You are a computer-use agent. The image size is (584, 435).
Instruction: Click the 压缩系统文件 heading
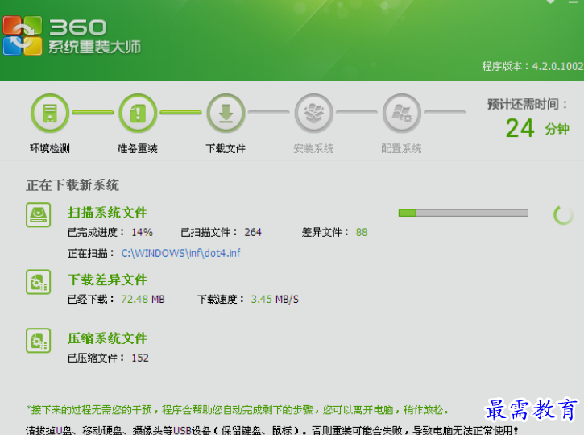pyautogui.click(x=107, y=338)
